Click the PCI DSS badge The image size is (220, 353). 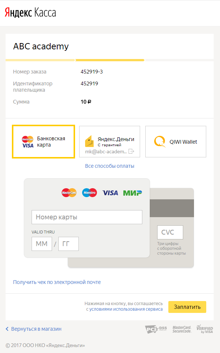[156, 329]
